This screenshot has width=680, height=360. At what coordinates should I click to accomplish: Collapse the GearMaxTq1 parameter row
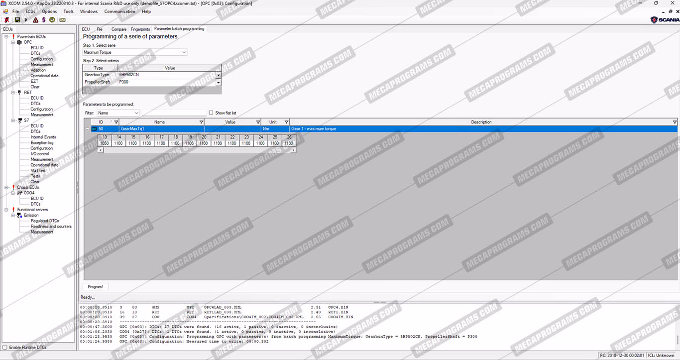pos(88,129)
